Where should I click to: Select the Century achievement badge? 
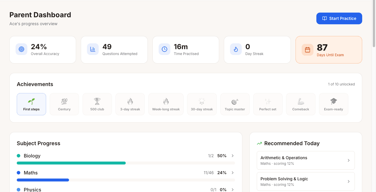[x=64, y=104]
